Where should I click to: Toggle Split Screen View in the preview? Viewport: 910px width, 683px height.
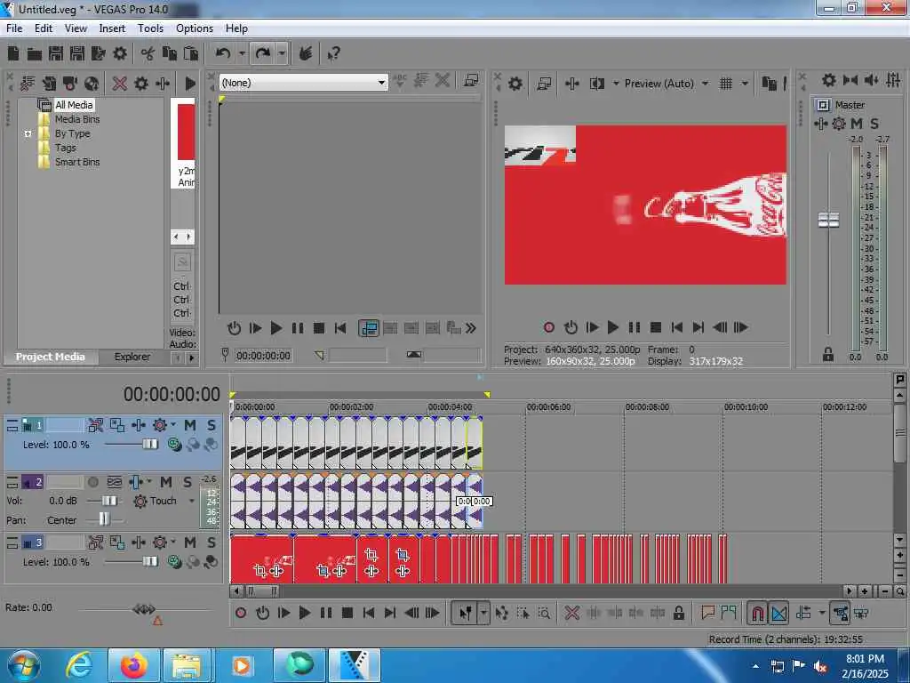coord(596,84)
